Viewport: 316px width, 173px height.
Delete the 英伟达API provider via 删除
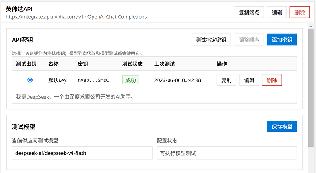pyautogui.click(x=300, y=12)
